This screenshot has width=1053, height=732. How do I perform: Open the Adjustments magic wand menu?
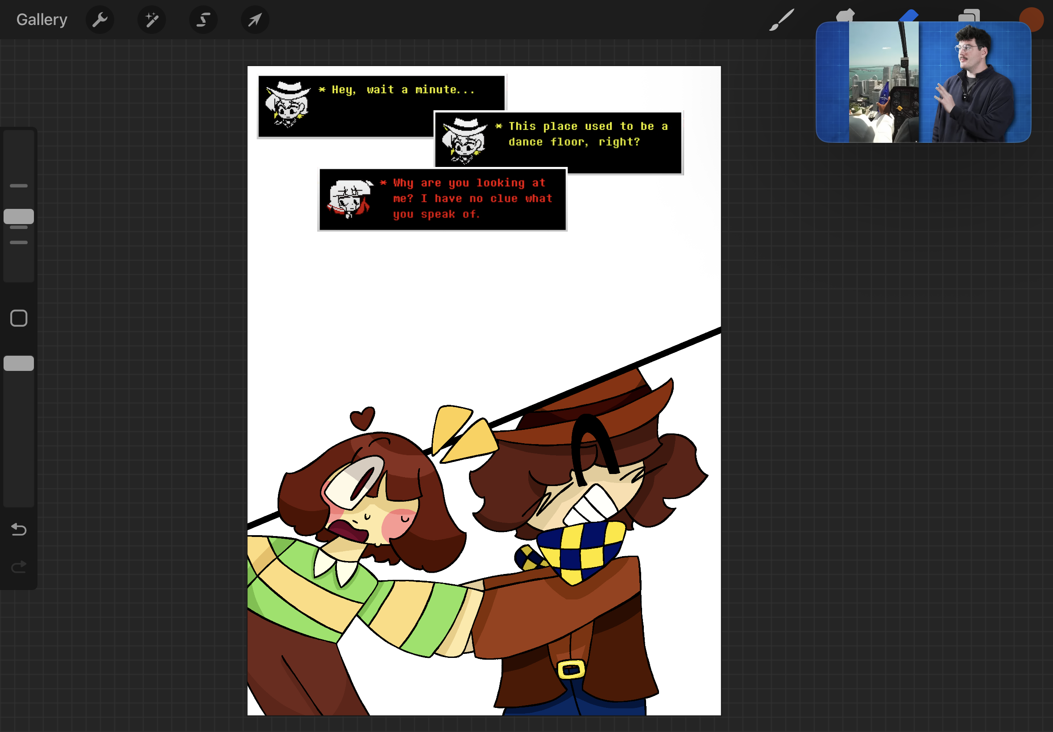click(x=152, y=20)
